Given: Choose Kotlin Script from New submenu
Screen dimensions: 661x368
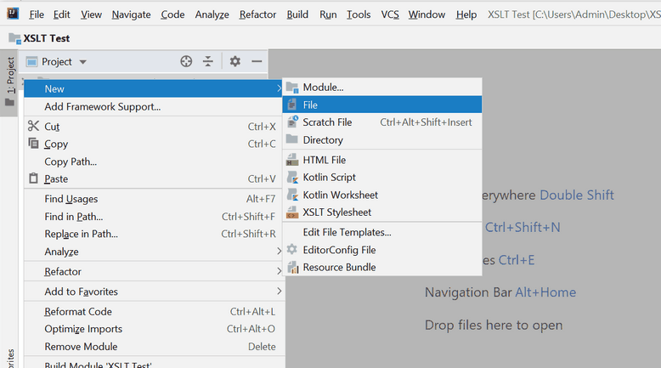Looking at the screenshot, I should 329,178.
